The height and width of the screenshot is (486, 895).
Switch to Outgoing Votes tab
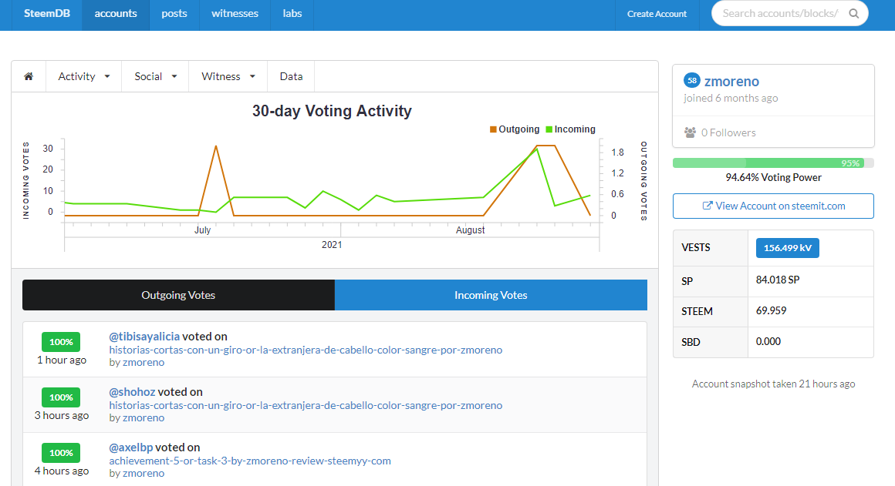pyautogui.click(x=179, y=295)
